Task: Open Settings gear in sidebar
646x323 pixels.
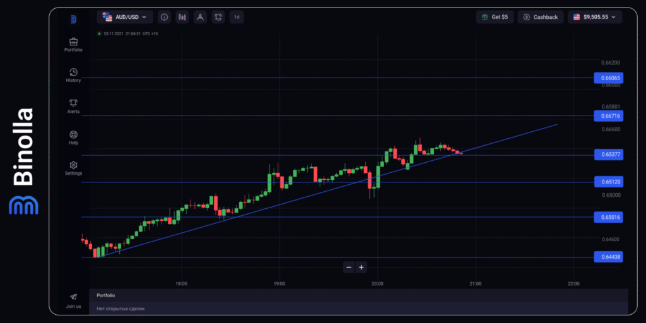Action: (73, 165)
